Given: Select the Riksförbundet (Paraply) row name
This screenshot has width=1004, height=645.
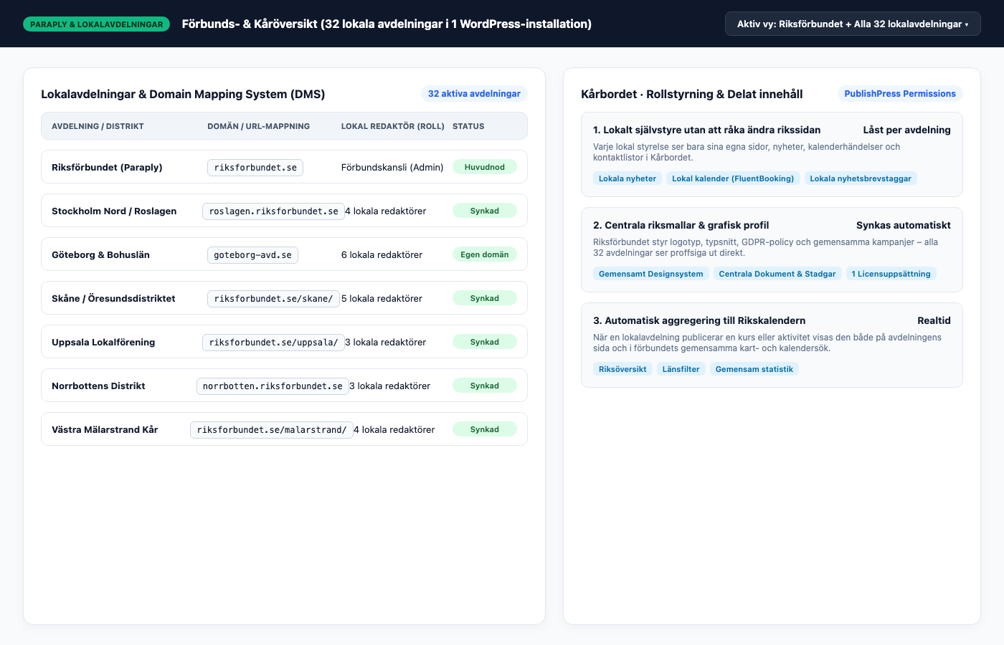Looking at the screenshot, I should tap(107, 167).
